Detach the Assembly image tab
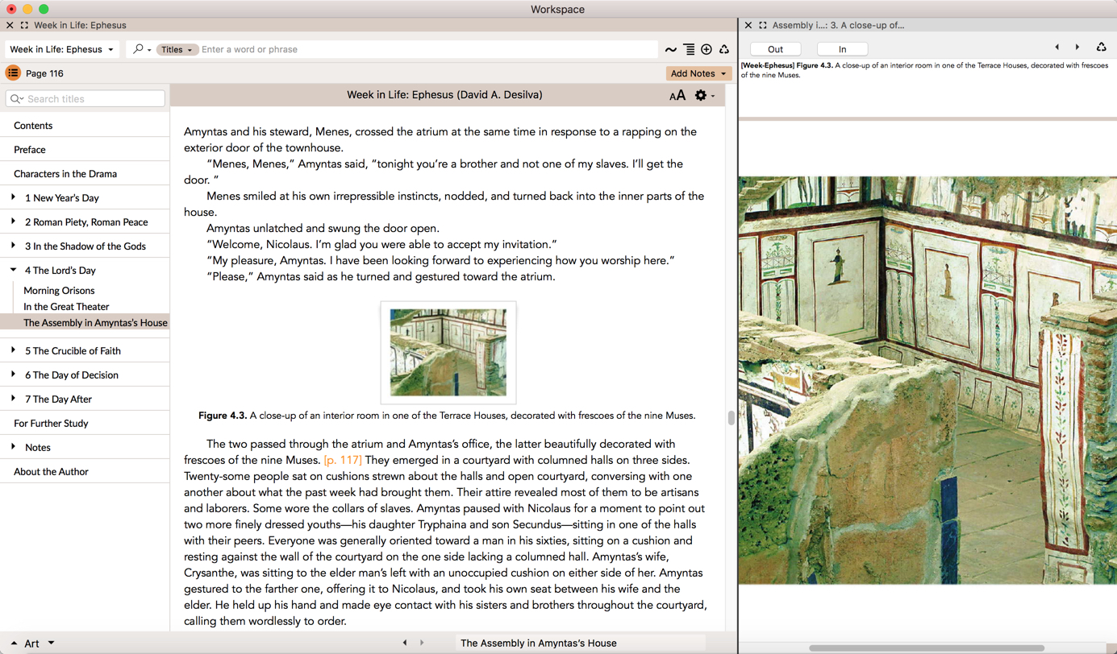The width and height of the screenshot is (1117, 654). pyautogui.click(x=763, y=26)
